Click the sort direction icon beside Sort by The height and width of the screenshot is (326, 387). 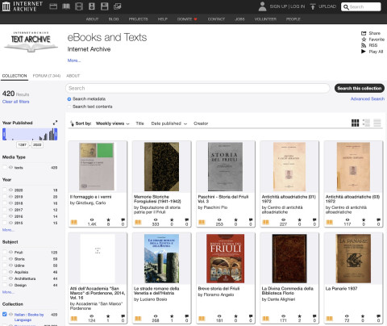tap(72, 123)
